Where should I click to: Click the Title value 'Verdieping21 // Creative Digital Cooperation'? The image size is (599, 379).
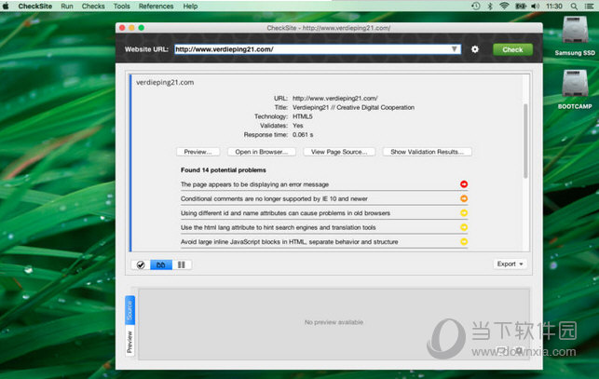353,107
